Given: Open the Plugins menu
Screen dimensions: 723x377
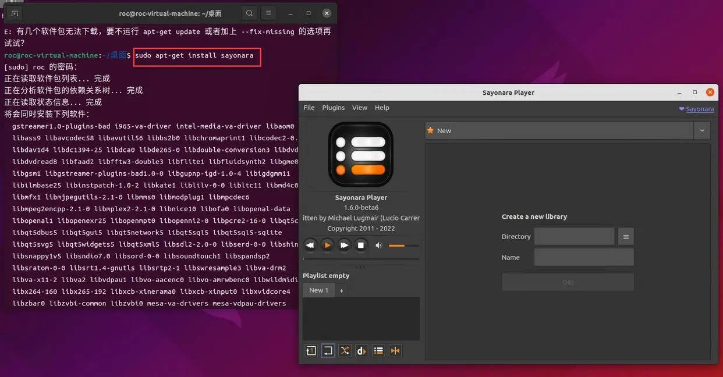Looking at the screenshot, I should [x=334, y=108].
